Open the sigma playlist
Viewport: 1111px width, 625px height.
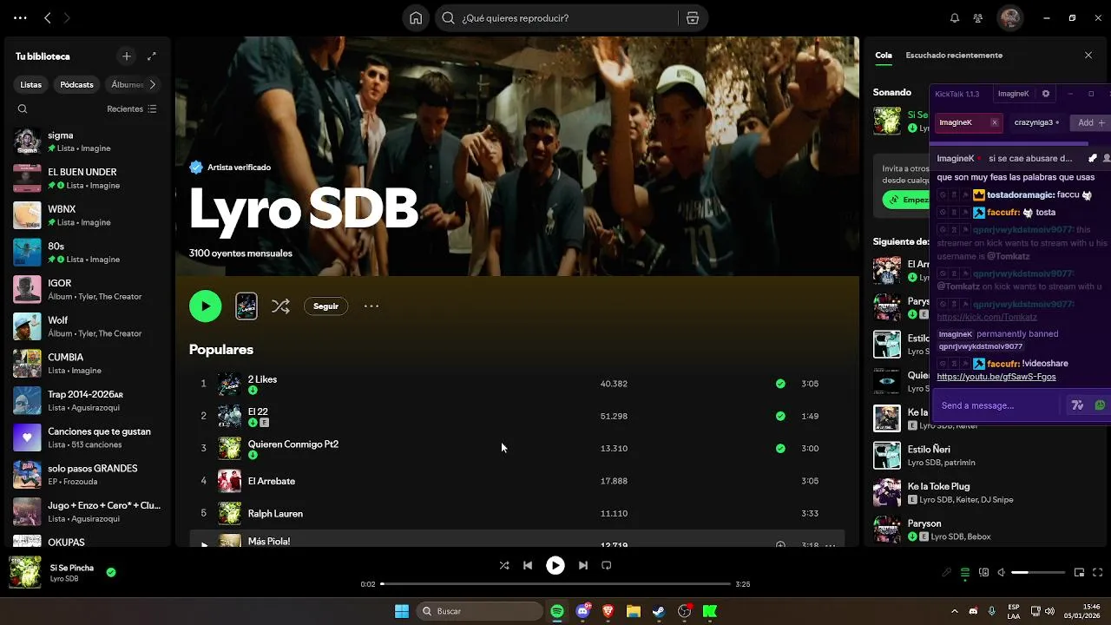[x=87, y=141]
